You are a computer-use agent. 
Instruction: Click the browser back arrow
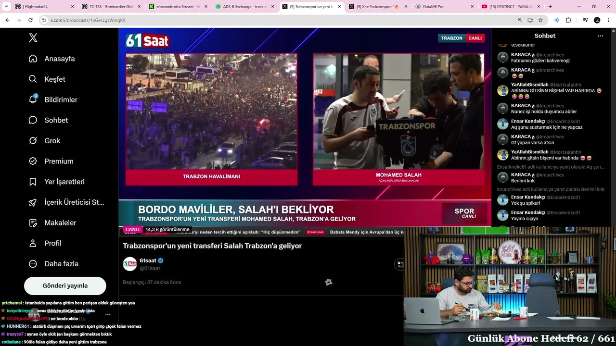[7, 20]
